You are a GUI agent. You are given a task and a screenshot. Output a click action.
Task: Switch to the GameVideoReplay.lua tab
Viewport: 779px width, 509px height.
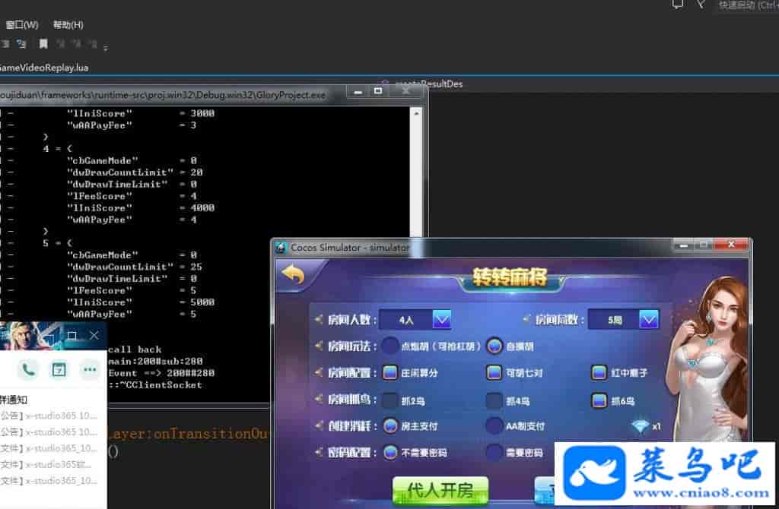click(44, 68)
